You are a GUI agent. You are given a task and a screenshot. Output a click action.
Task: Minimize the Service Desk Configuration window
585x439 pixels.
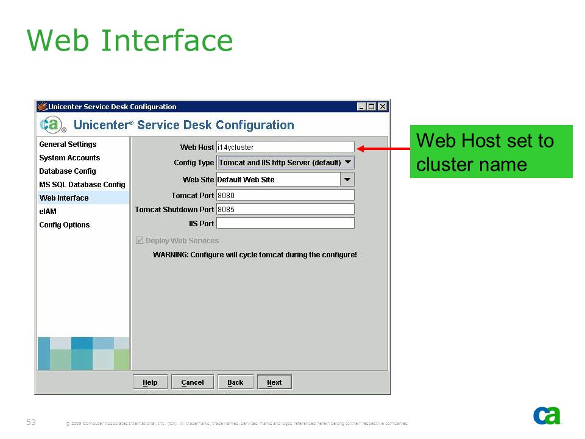click(361, 107)
